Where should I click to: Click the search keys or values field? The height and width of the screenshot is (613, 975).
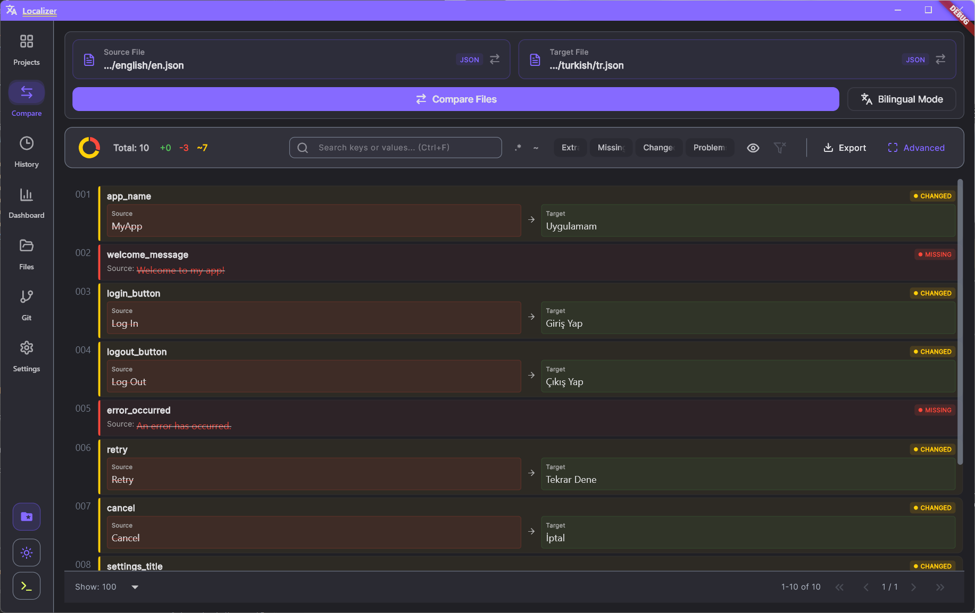click(x=395, y=148)
